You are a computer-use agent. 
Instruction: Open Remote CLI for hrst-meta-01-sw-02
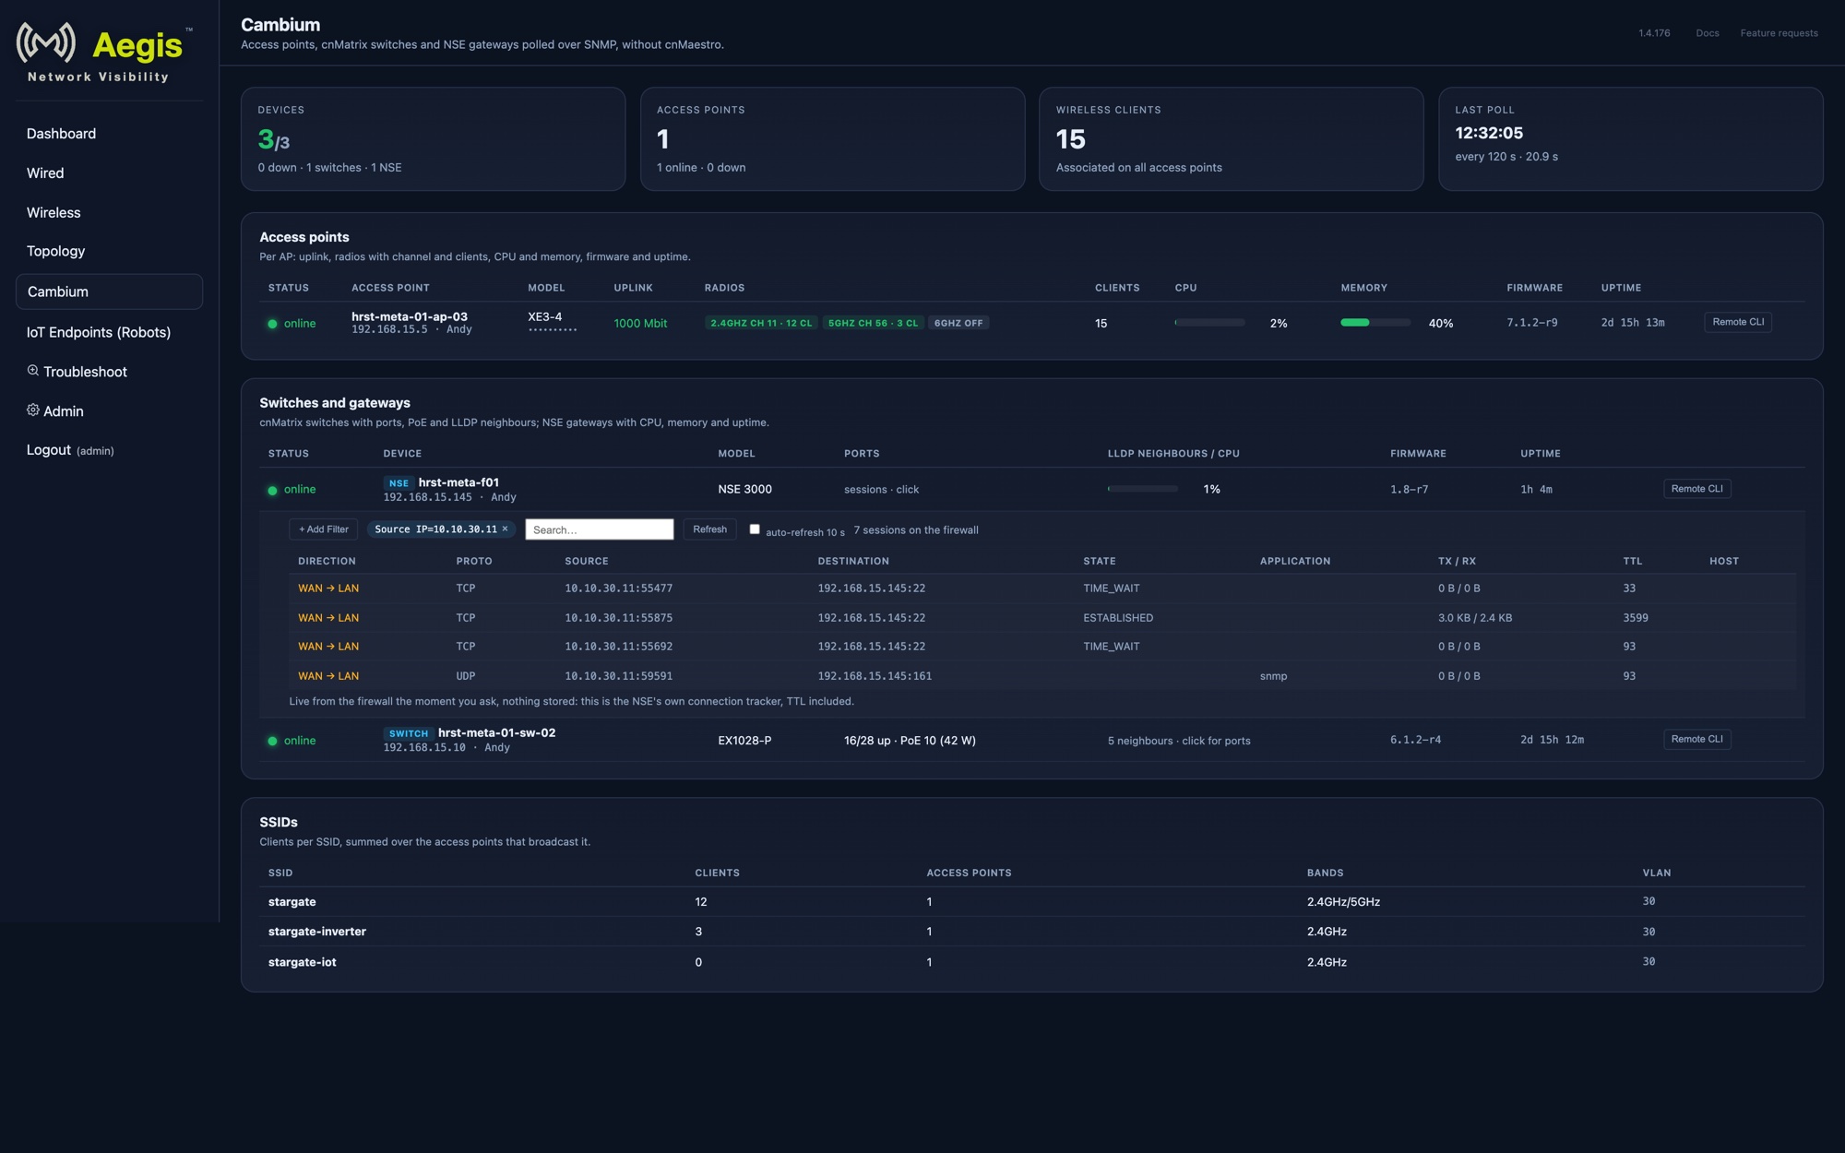[1696, 739]
